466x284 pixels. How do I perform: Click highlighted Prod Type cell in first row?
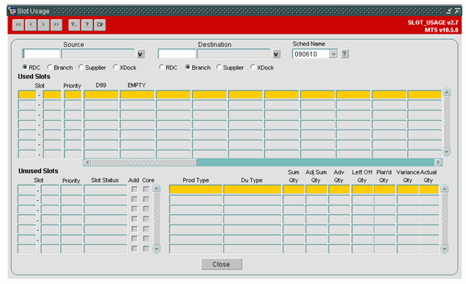pos(196,189)
